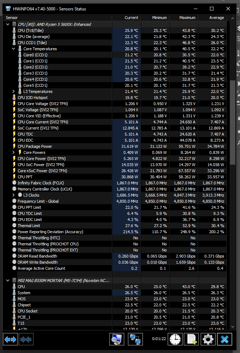Collapse the MSI MAG B550M MORTAR group
Viewport: 240px width, 353px height.
coord(8,280)
